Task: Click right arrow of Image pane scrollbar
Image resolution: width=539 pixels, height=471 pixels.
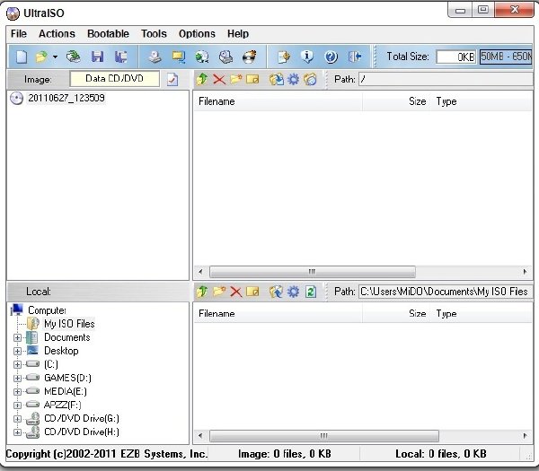Action: click(x=525, y=272)
